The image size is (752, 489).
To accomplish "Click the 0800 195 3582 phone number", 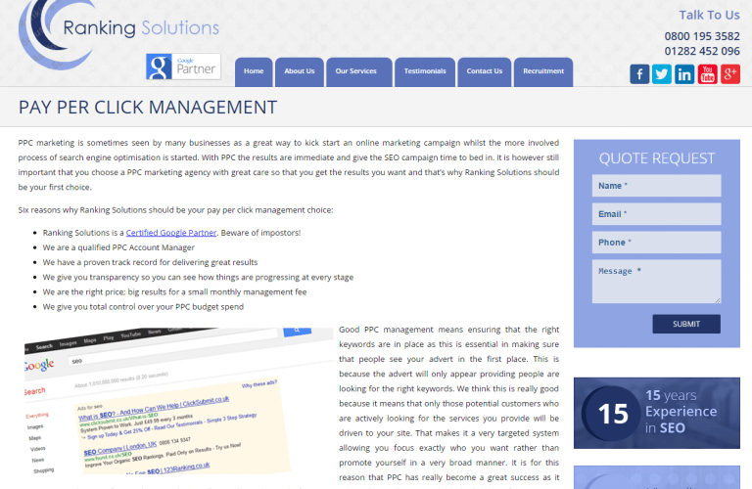I will (702, 36).
